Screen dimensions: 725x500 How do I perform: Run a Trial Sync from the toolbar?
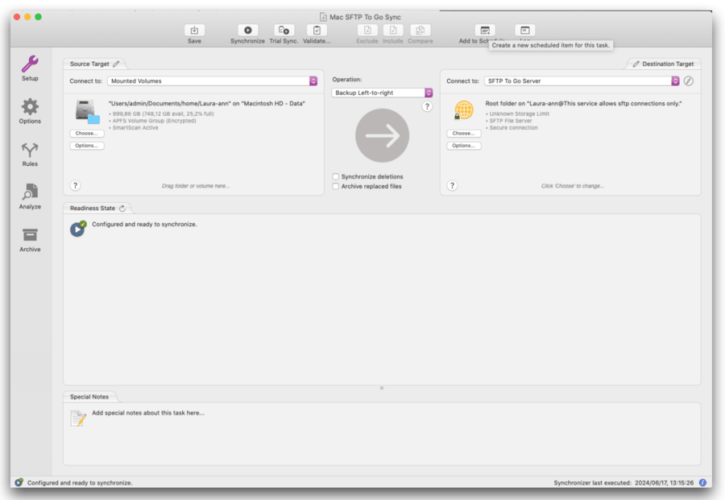(284, 32)
